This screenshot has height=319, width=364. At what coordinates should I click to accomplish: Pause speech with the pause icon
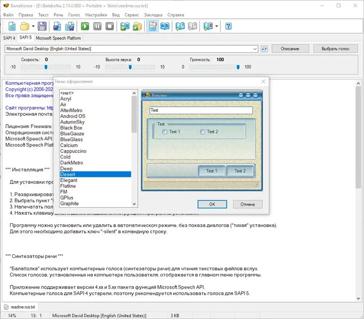point(97,26)
